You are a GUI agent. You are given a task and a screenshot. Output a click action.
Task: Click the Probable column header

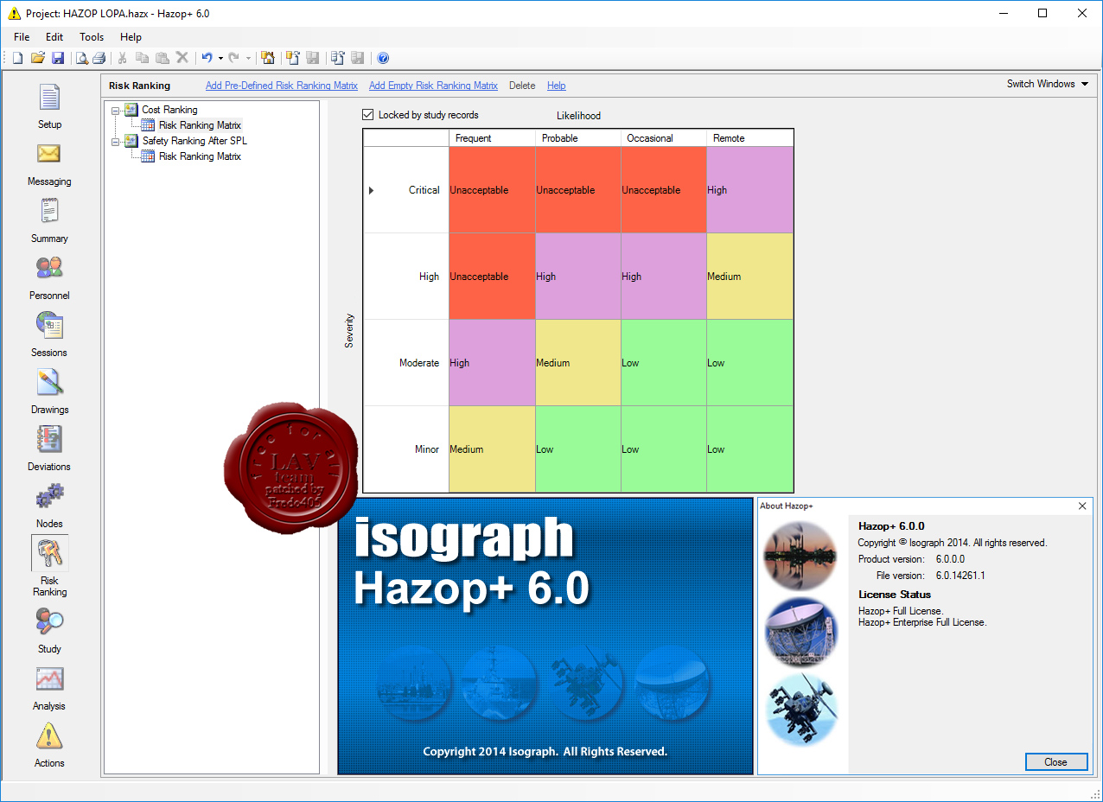(578, 138)
